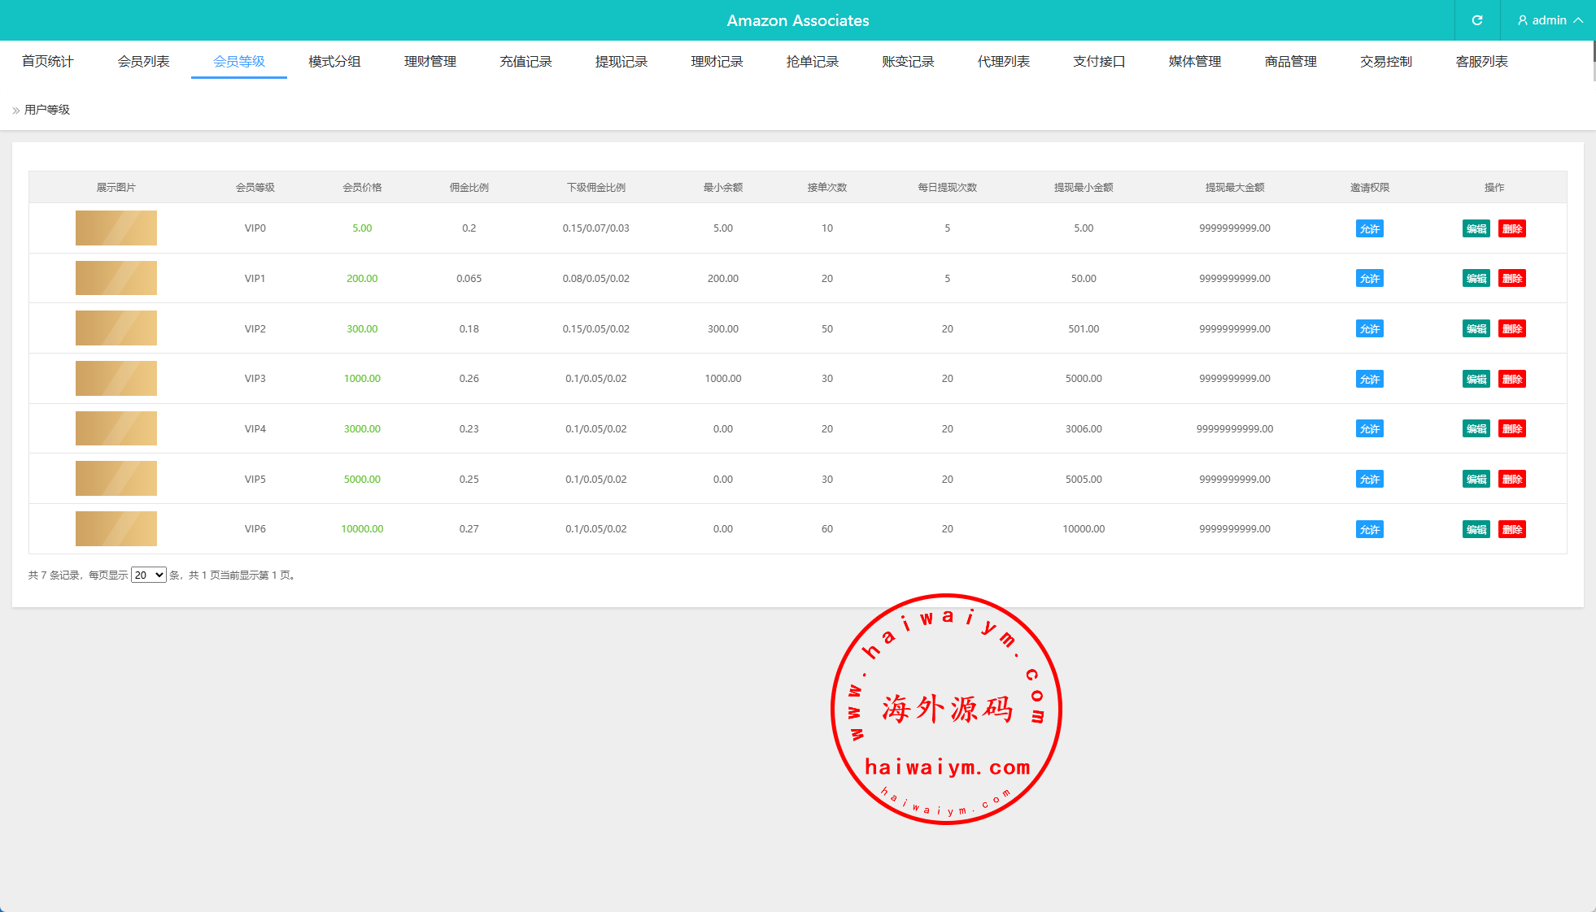Click the admin user icon
1596x912 pixels.
click(x=1522, y=20)
